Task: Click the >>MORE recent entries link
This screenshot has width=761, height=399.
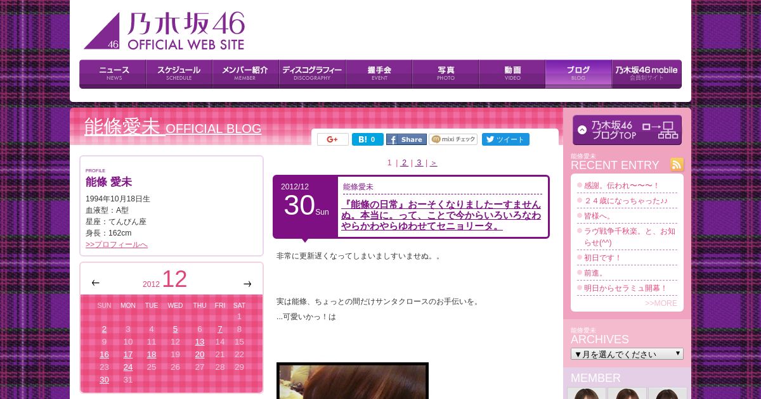Action: 661,303
